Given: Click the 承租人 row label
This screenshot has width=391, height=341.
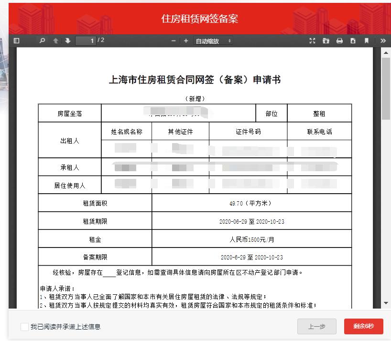Looking at the screenshot, I should coord(70,167).
